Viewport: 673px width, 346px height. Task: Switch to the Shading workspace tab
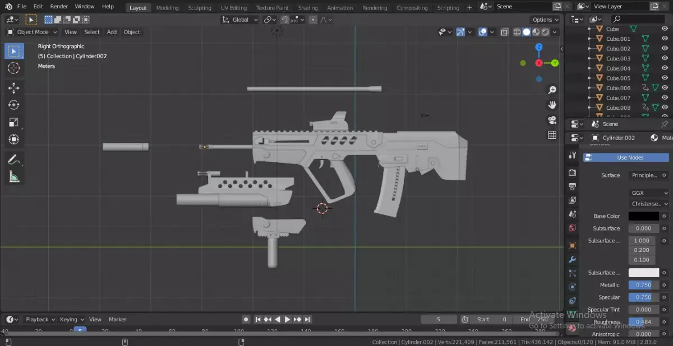308,8
